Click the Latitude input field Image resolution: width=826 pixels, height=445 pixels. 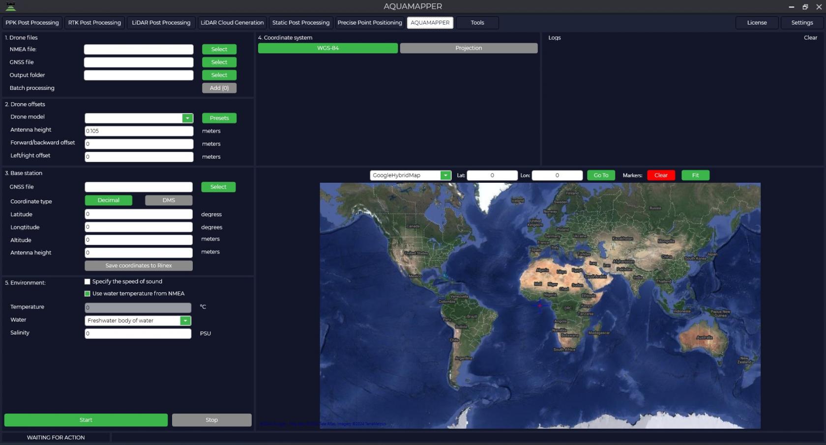pos(139,214)
